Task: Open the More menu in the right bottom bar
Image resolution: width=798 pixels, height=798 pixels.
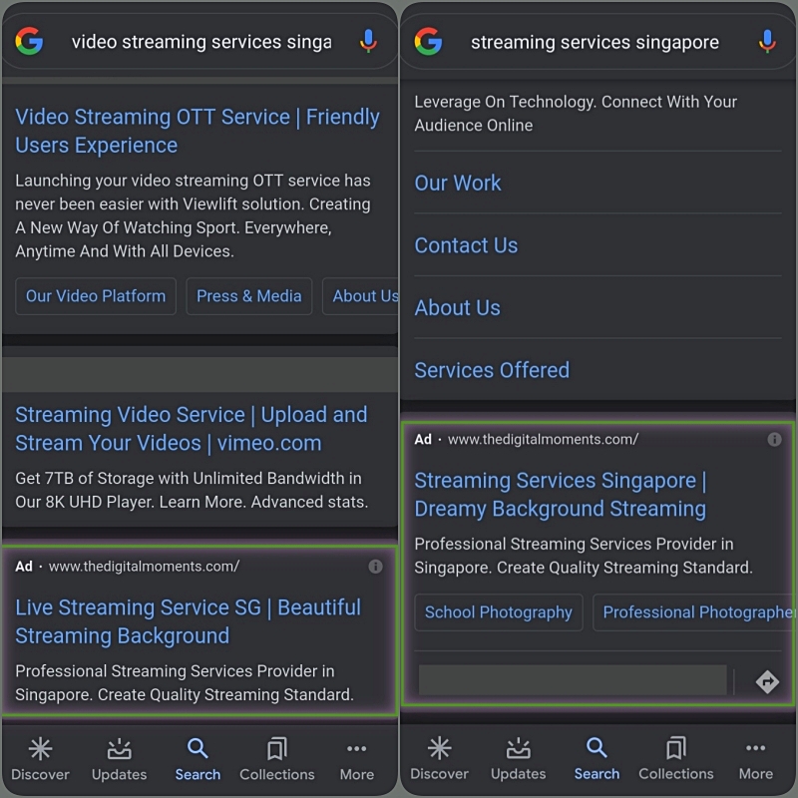Action: [755, 759]
